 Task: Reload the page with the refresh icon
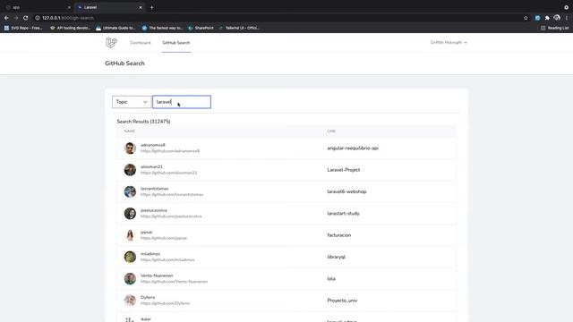(x=26, y=18)
